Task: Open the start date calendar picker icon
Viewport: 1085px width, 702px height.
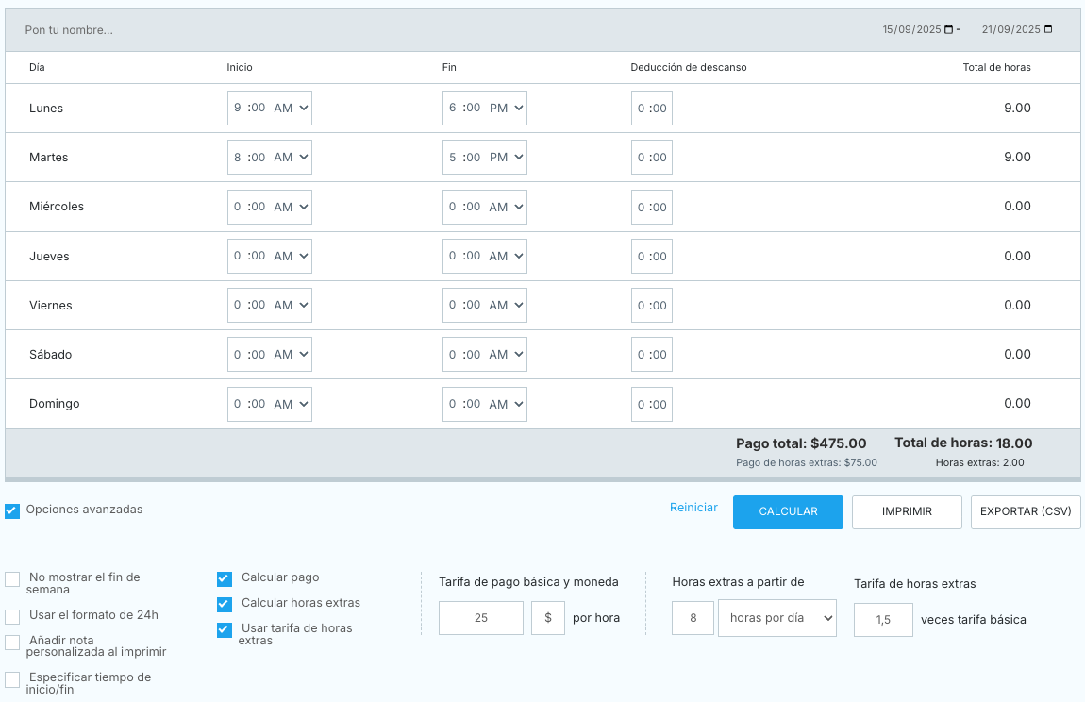Action: pyautogui.click(x=949, y=29)
